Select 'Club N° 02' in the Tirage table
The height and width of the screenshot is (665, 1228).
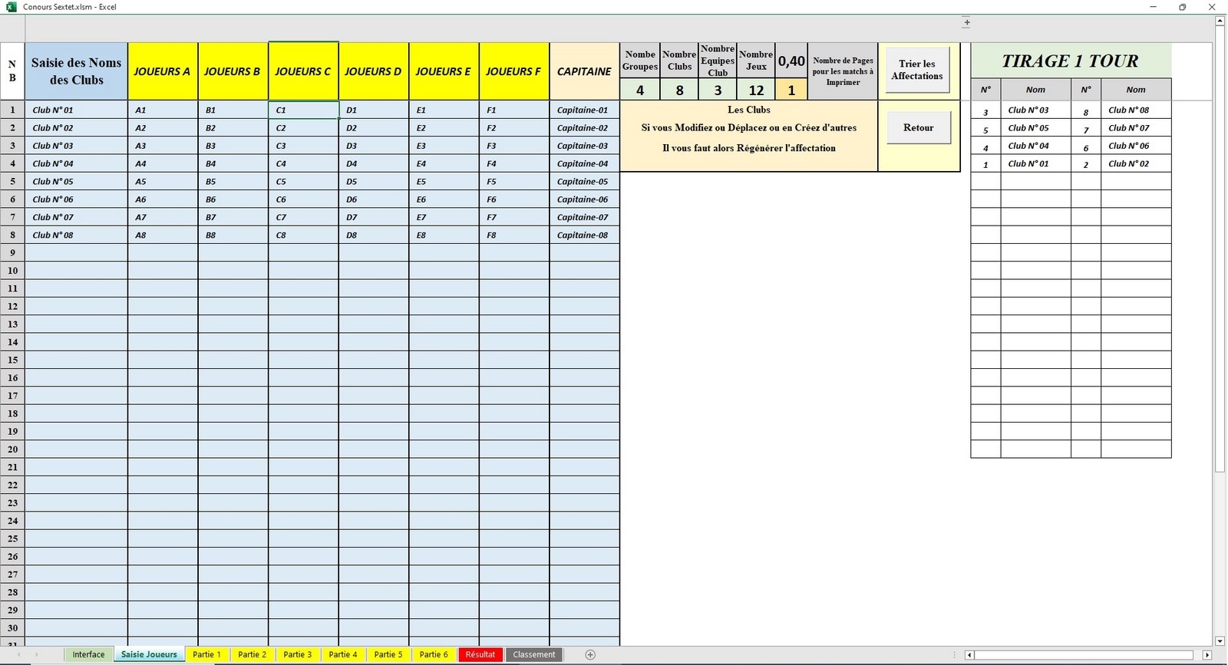point(1136,163)
